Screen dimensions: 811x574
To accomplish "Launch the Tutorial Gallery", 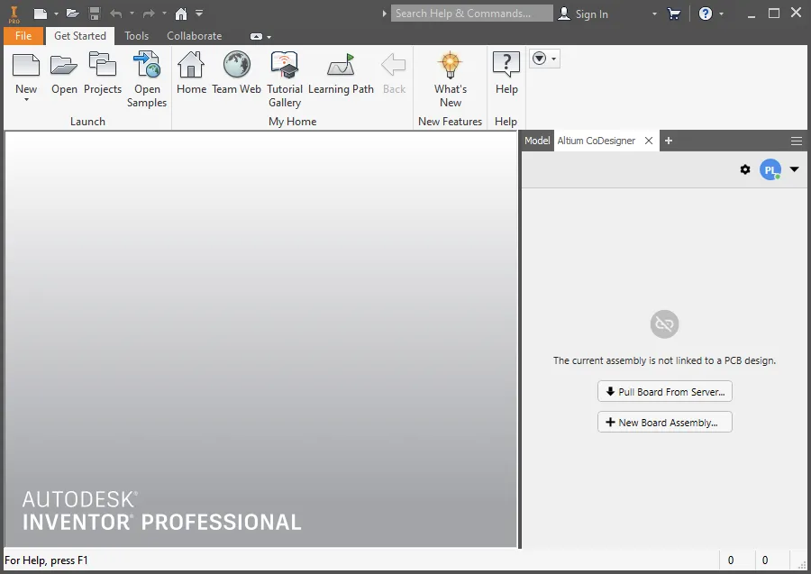I will 285,79.
